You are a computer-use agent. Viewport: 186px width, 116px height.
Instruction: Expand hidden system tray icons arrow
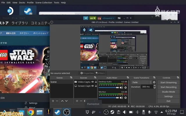[x=162, y=112]
